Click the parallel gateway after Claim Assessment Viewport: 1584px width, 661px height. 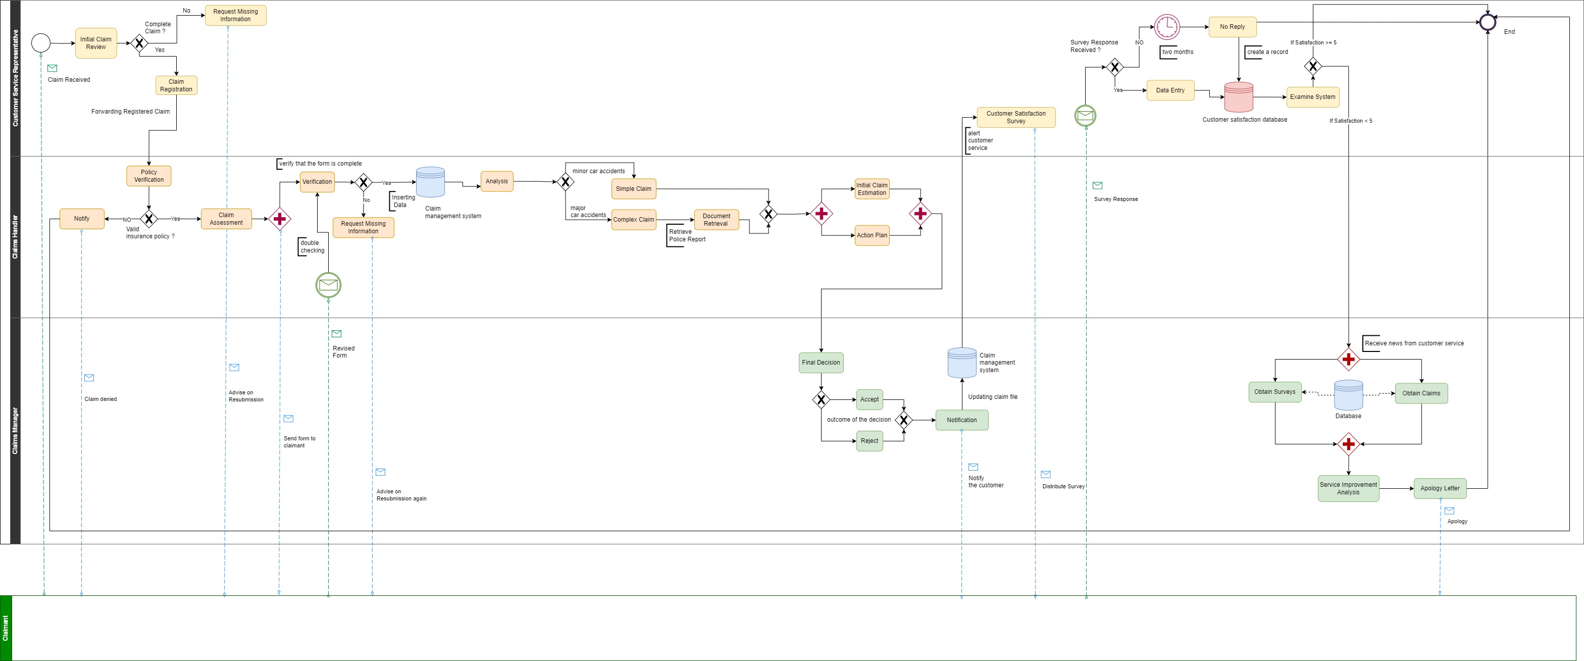pyautogui.click(x=280, y=219)
